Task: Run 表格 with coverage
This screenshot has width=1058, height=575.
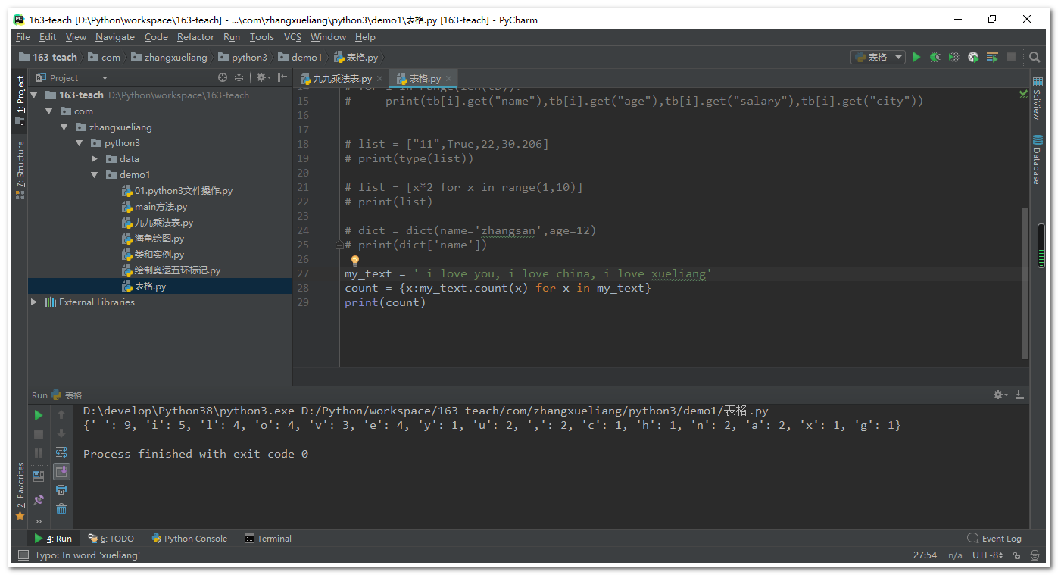Action: point(954,57)
